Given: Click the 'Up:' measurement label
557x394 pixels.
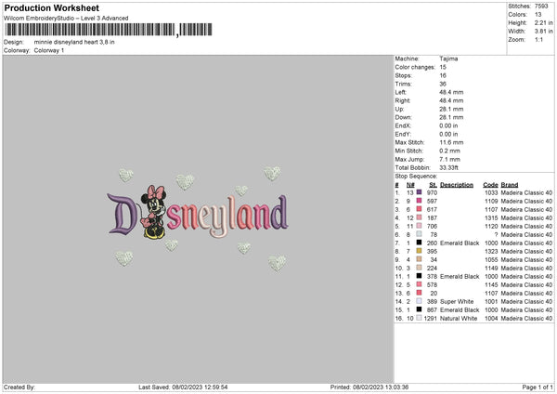Looking at the screenshot, I should tap(399, 109).
